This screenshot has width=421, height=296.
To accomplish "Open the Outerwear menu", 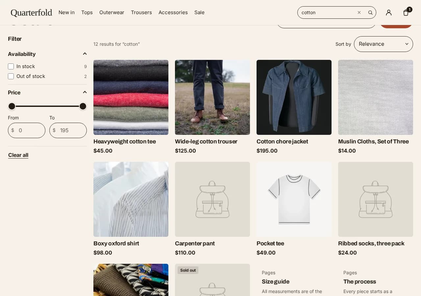I will [112, 12].
